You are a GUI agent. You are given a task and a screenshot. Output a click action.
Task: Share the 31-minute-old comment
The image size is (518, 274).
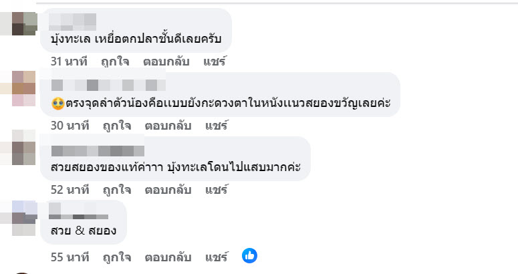coord(217,61)
